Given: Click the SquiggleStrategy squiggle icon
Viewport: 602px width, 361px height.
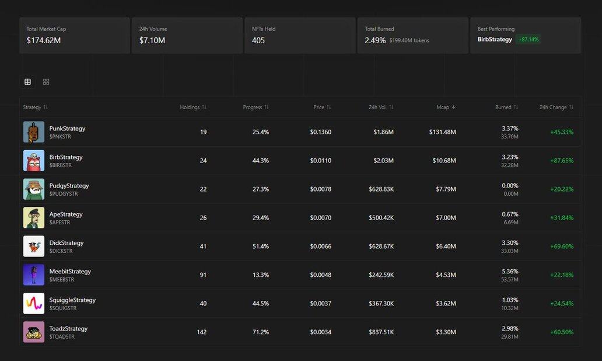Looking at the screenshot, I should (34, 304).
